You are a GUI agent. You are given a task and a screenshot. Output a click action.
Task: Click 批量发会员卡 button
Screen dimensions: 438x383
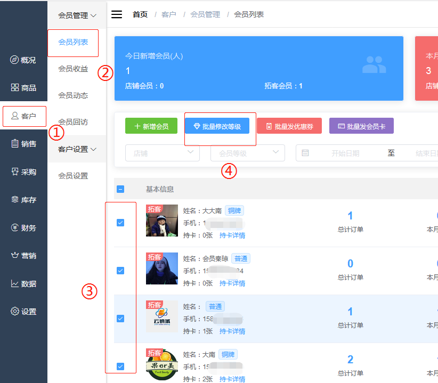click(361, 126)
